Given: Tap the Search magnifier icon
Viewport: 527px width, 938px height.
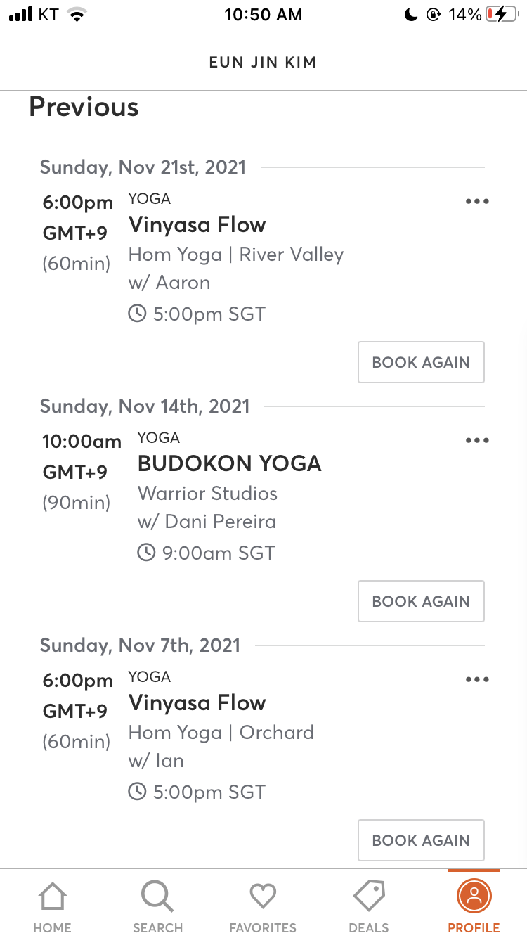Looking at the screenshot, I should coord(157,898).
